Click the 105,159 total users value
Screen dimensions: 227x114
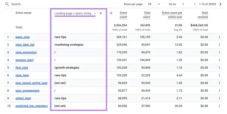pos(145,37)
